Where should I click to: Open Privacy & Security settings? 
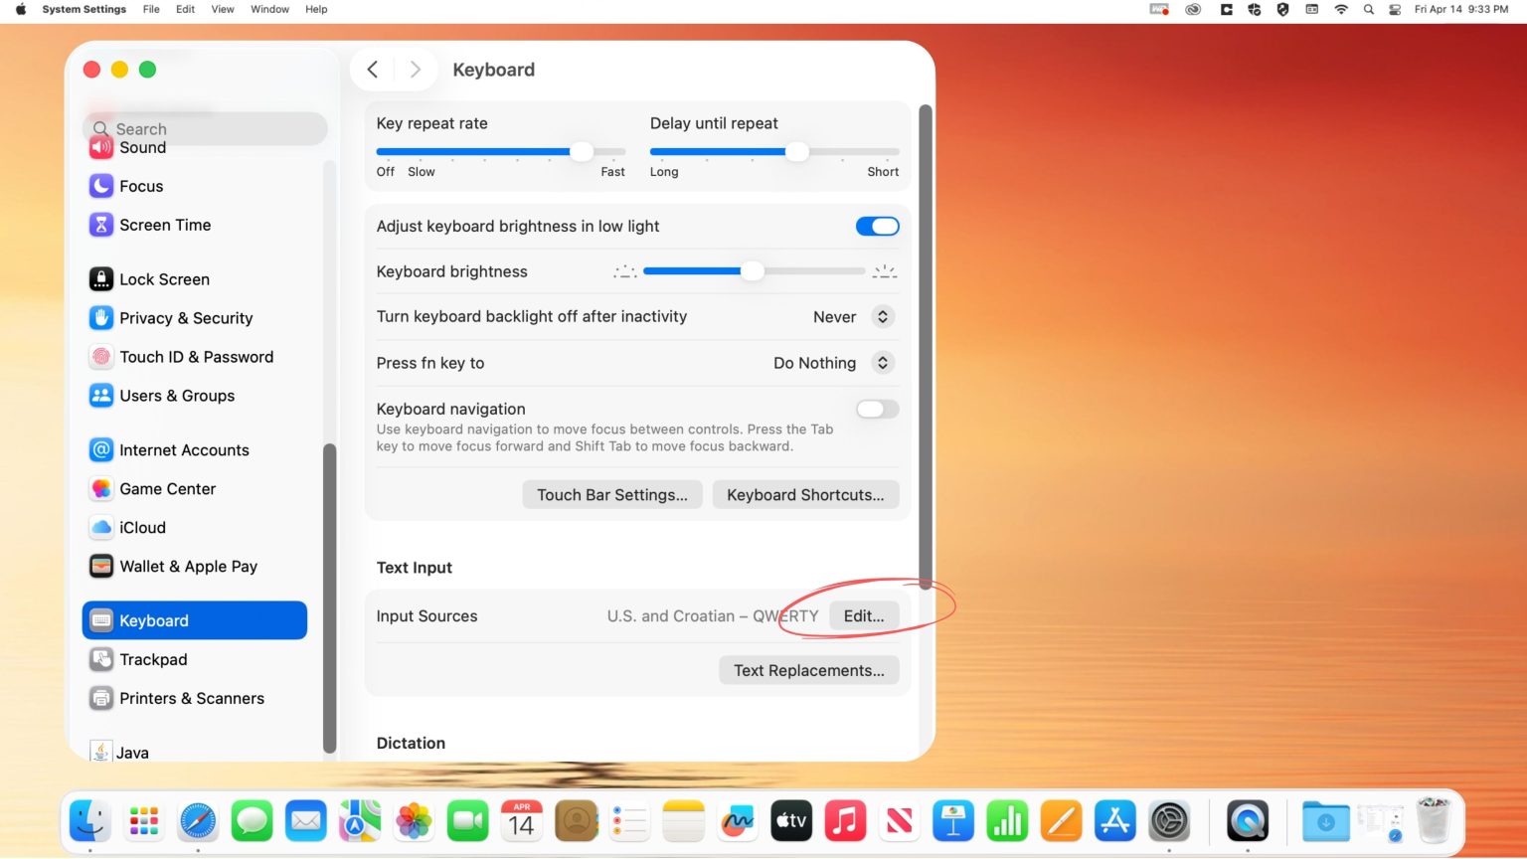[x=185, y=318]
